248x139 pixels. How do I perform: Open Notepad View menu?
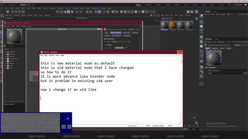pos(57,55)
